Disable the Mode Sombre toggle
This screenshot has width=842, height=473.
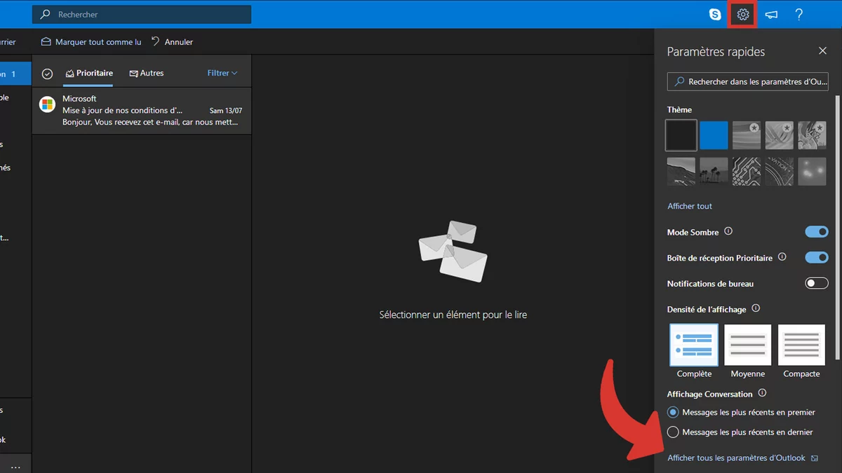coord(817,232)
